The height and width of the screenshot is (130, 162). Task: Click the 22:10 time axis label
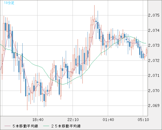pyautogui.click(x=73, y=120)
